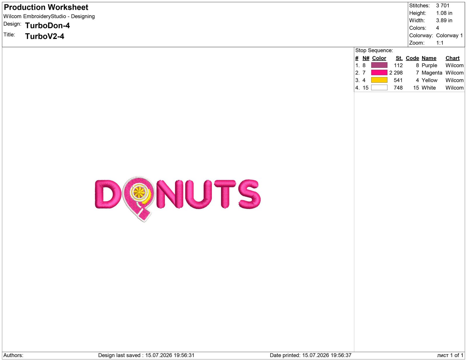Click stitch count '541' for Yellow
Screen dimensions: 467x360
398,80
